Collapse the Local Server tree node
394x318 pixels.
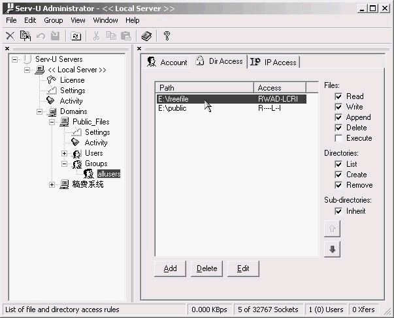pos(27,70)
